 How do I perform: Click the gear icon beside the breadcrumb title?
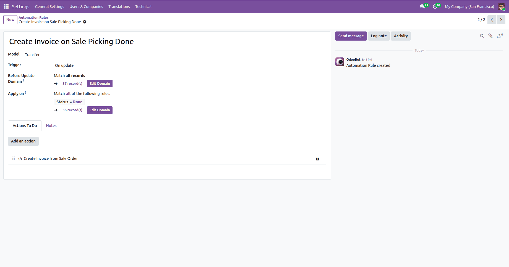[85, 22]
